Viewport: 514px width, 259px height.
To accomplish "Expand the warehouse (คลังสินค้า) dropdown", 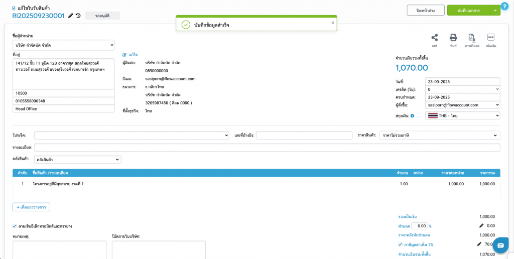I will click(x=78, y=160).
